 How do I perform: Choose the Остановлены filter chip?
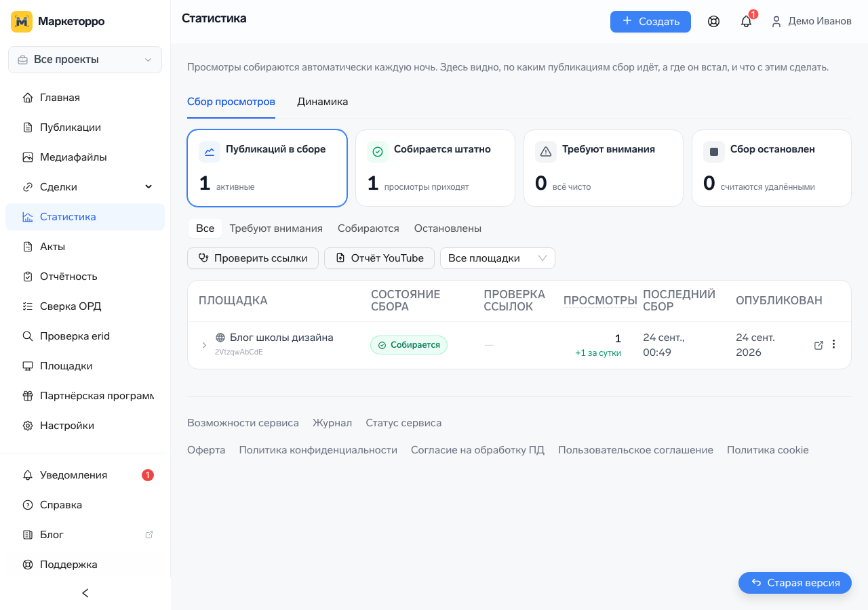pos(448,228)
